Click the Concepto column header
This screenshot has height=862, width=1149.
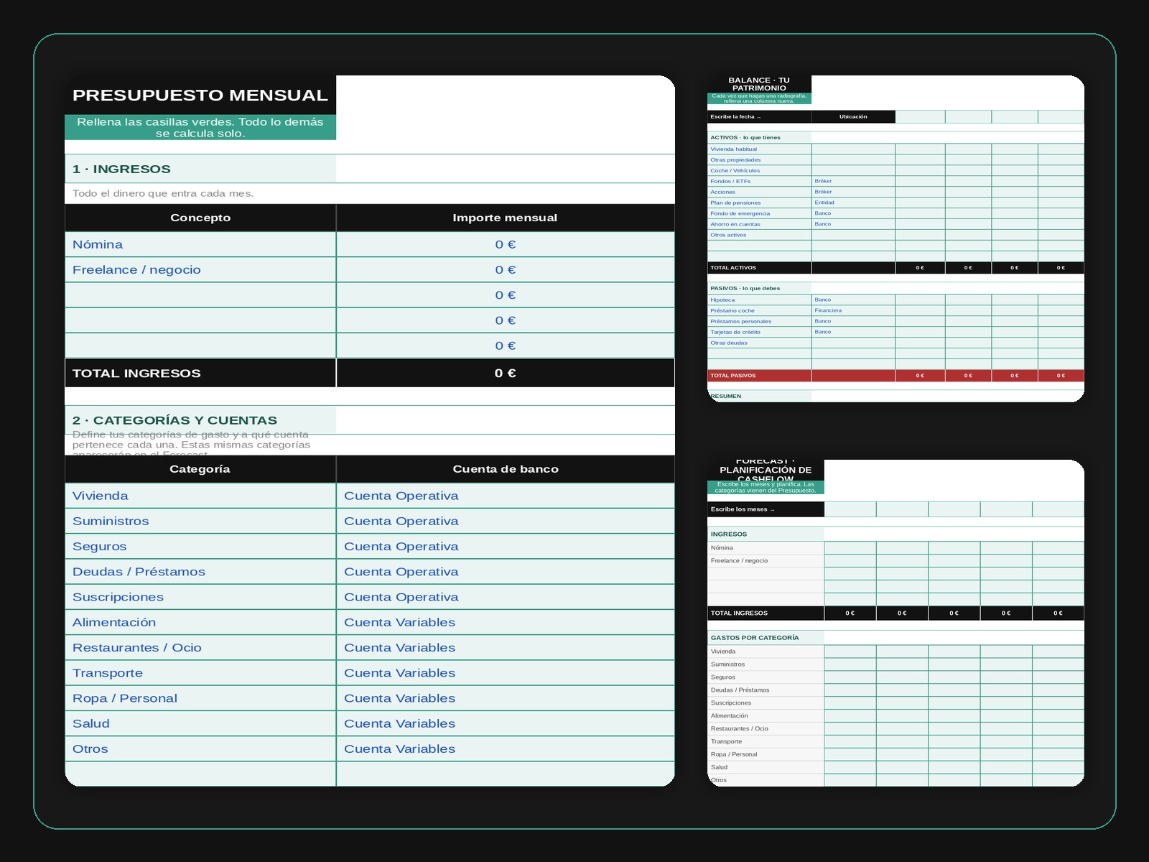coord(200,218)
